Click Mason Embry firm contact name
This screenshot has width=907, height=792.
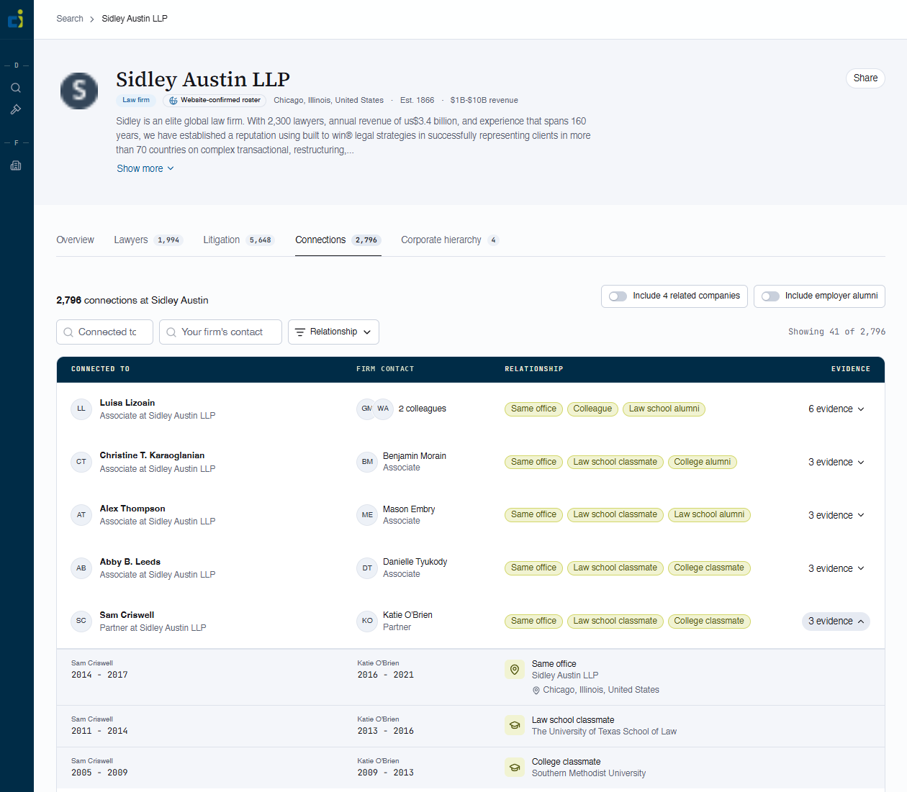[x=409, y=509]
